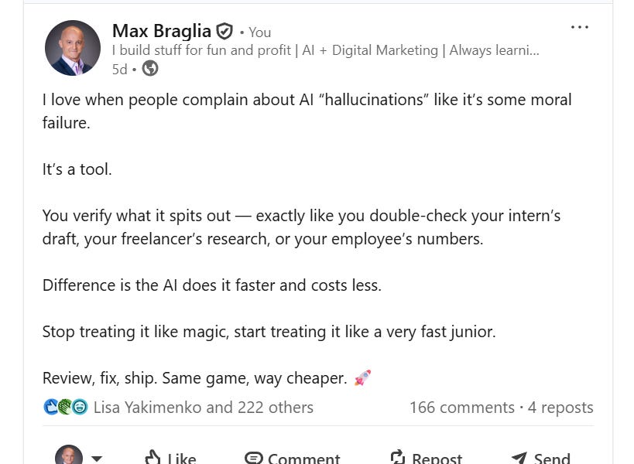The image size is (634, 464).
Task: Click the Repost icon
Action: tap(396, 456)
